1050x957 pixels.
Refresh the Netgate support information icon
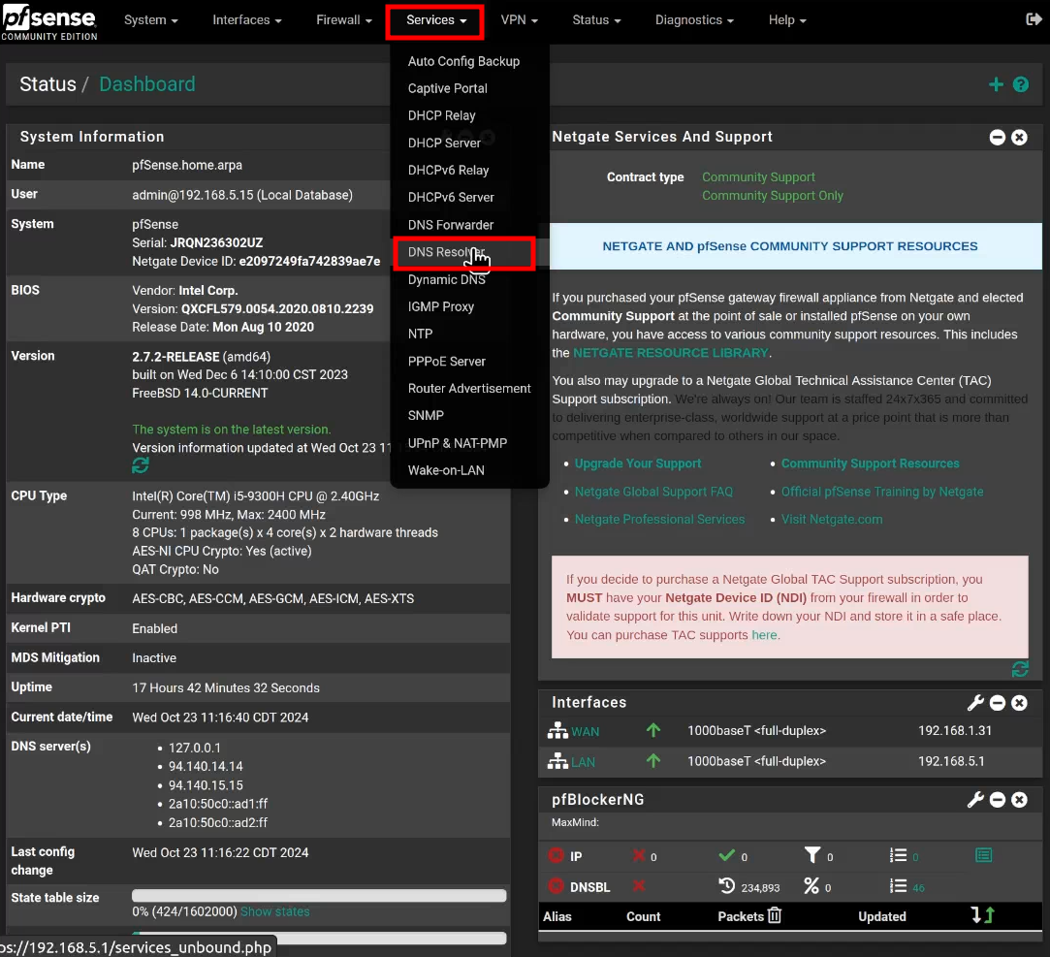pyautogui.click(x=1020, y=669)
